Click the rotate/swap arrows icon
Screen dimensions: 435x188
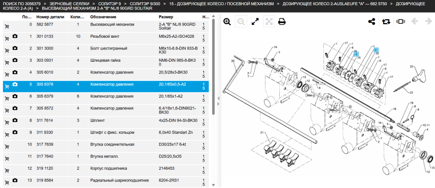[386, 22]
